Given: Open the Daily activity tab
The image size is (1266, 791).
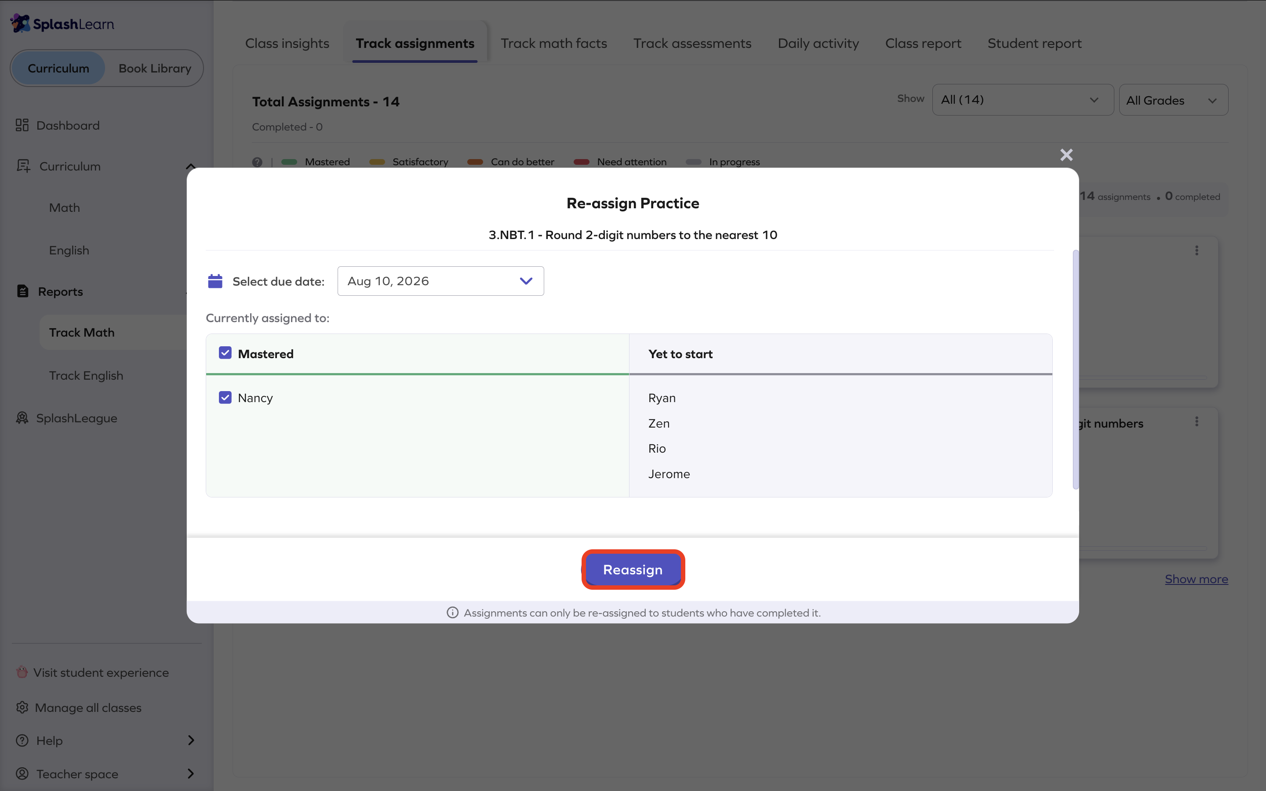Looking at the screenshot, I should coord(818,43).
